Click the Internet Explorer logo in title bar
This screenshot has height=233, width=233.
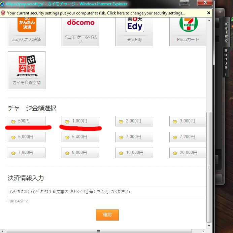[2, 4]
